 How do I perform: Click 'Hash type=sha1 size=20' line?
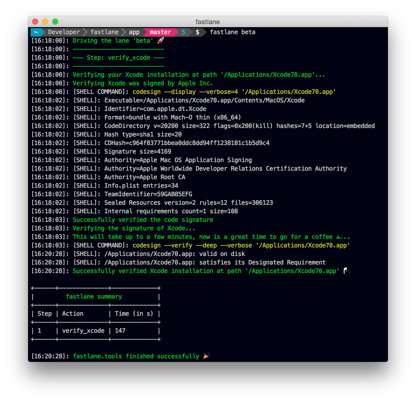coord(143,134)
